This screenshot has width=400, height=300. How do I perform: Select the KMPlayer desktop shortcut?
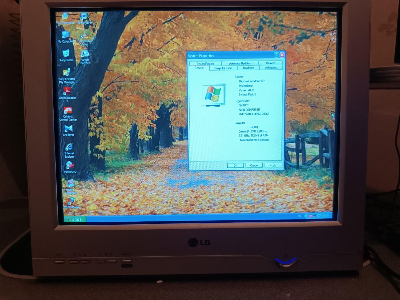tap(68, 131)
